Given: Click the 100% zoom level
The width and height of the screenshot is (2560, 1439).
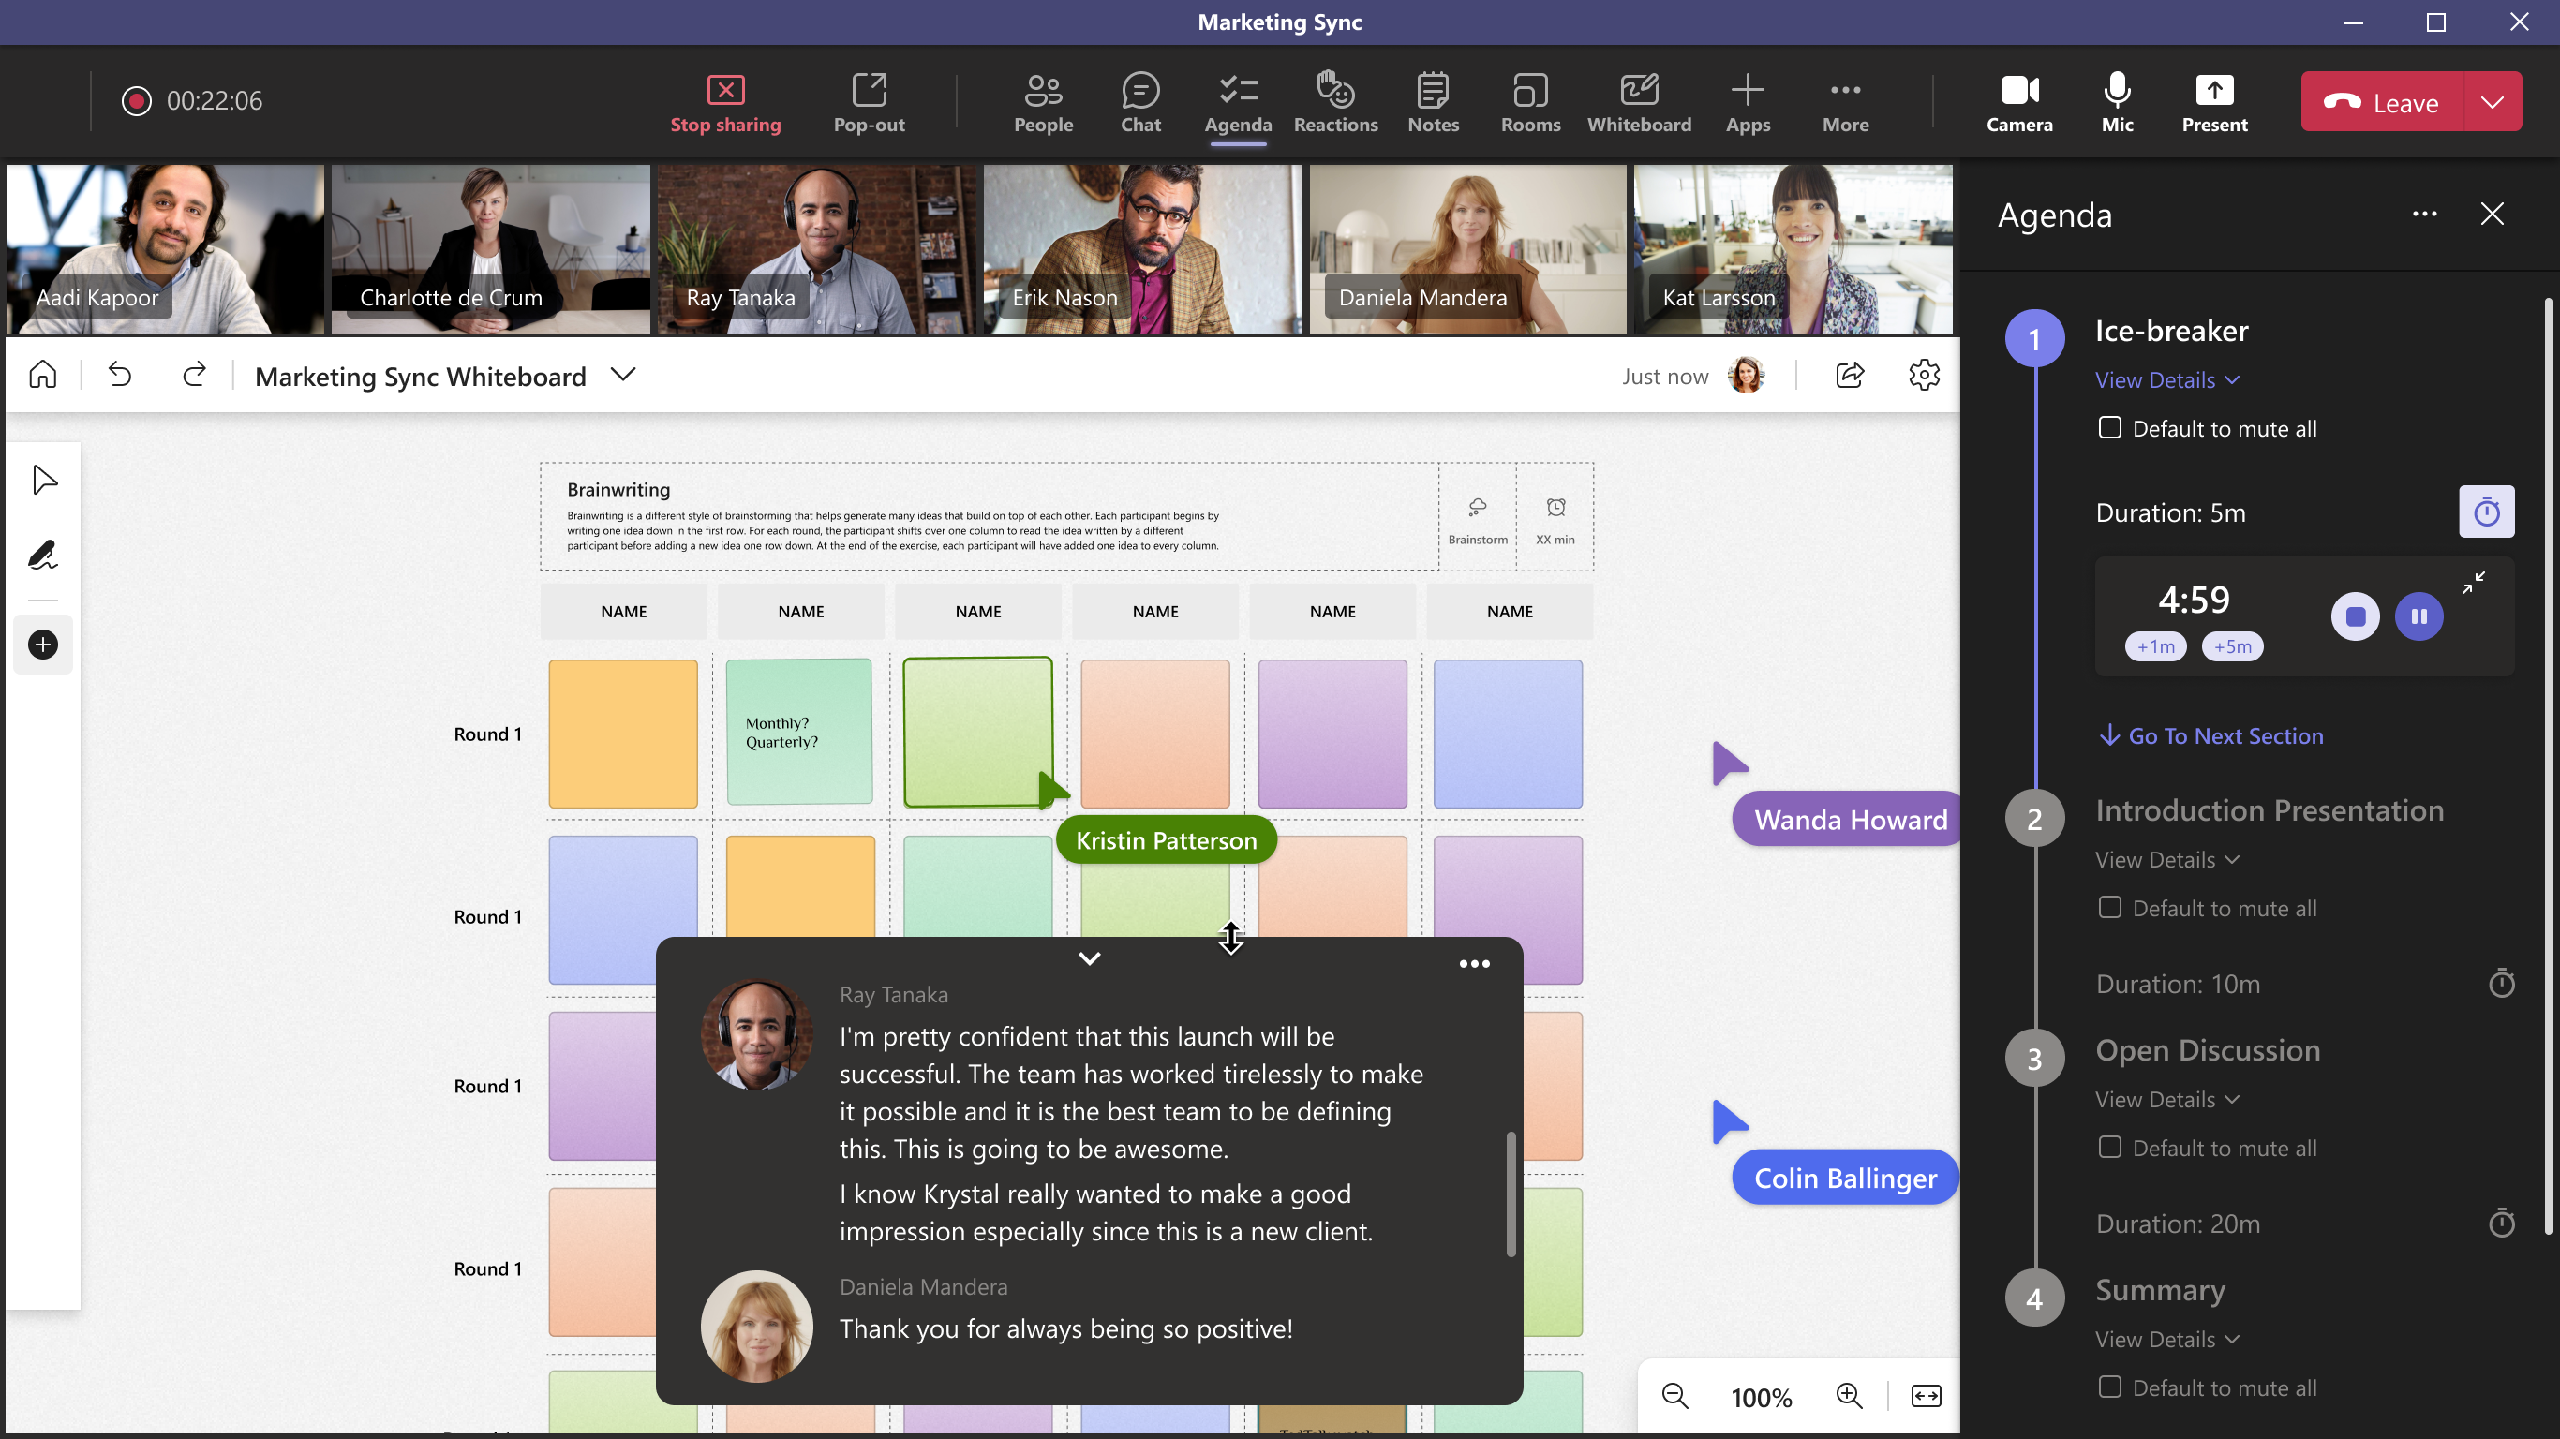Looking at the screenshot, I should (x=1761, y=1397).
